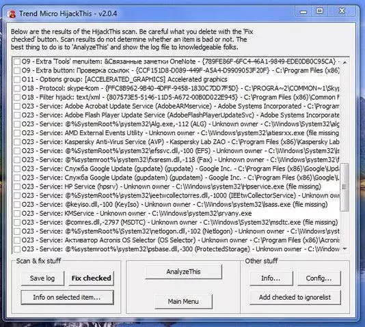Image resolution: width=365 pixels, height=327 pixels.
Task: Check the Google Update (gupdatem) service checkbox
Action: [x=17, y=177]
